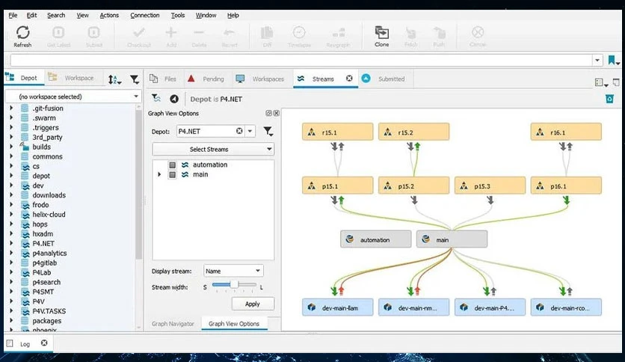Click the address bar input field

pyautogui.click(x=301, y=60)
